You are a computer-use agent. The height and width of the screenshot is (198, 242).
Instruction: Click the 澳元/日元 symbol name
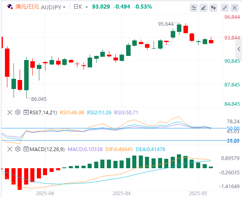coord(27,7)
